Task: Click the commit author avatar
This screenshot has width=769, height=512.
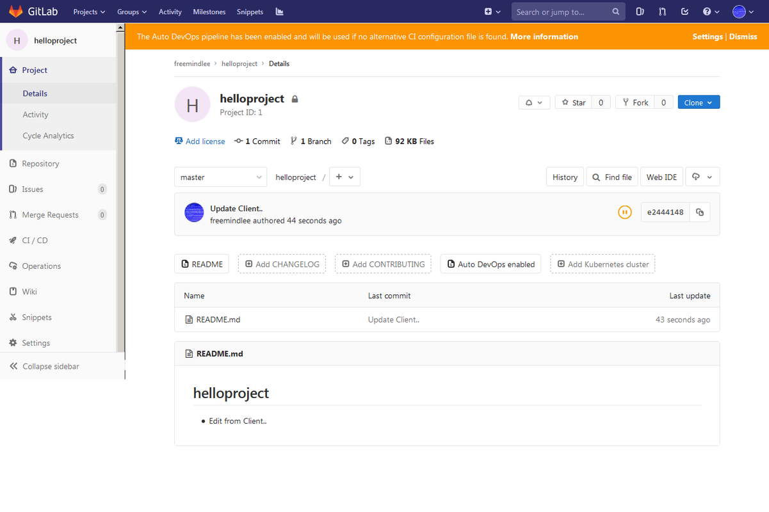Action: [194, 212]
